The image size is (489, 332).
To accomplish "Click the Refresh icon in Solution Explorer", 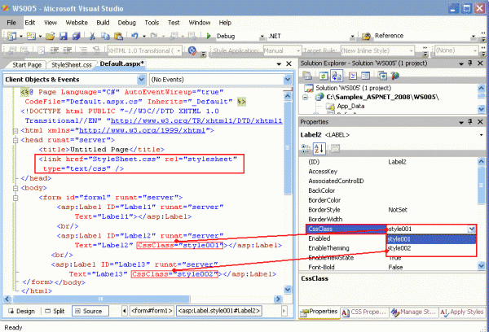I will coord(322,77).
